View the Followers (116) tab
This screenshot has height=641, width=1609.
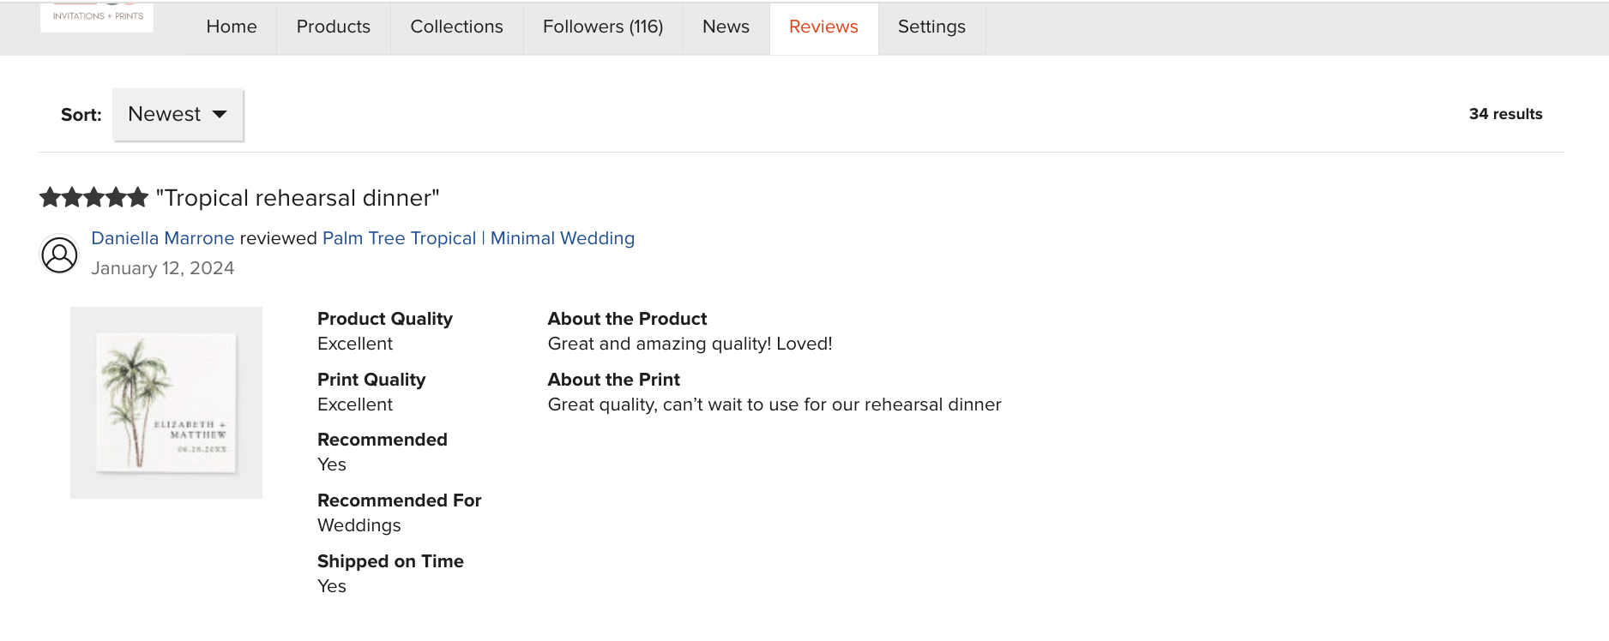603,27
